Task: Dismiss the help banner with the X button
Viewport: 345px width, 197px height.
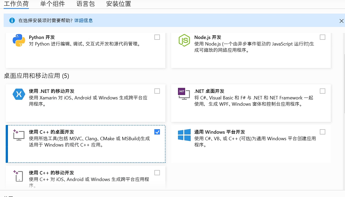Action: click(x=341, y=21)
